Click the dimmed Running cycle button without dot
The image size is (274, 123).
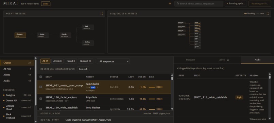[x=260, y=3]
